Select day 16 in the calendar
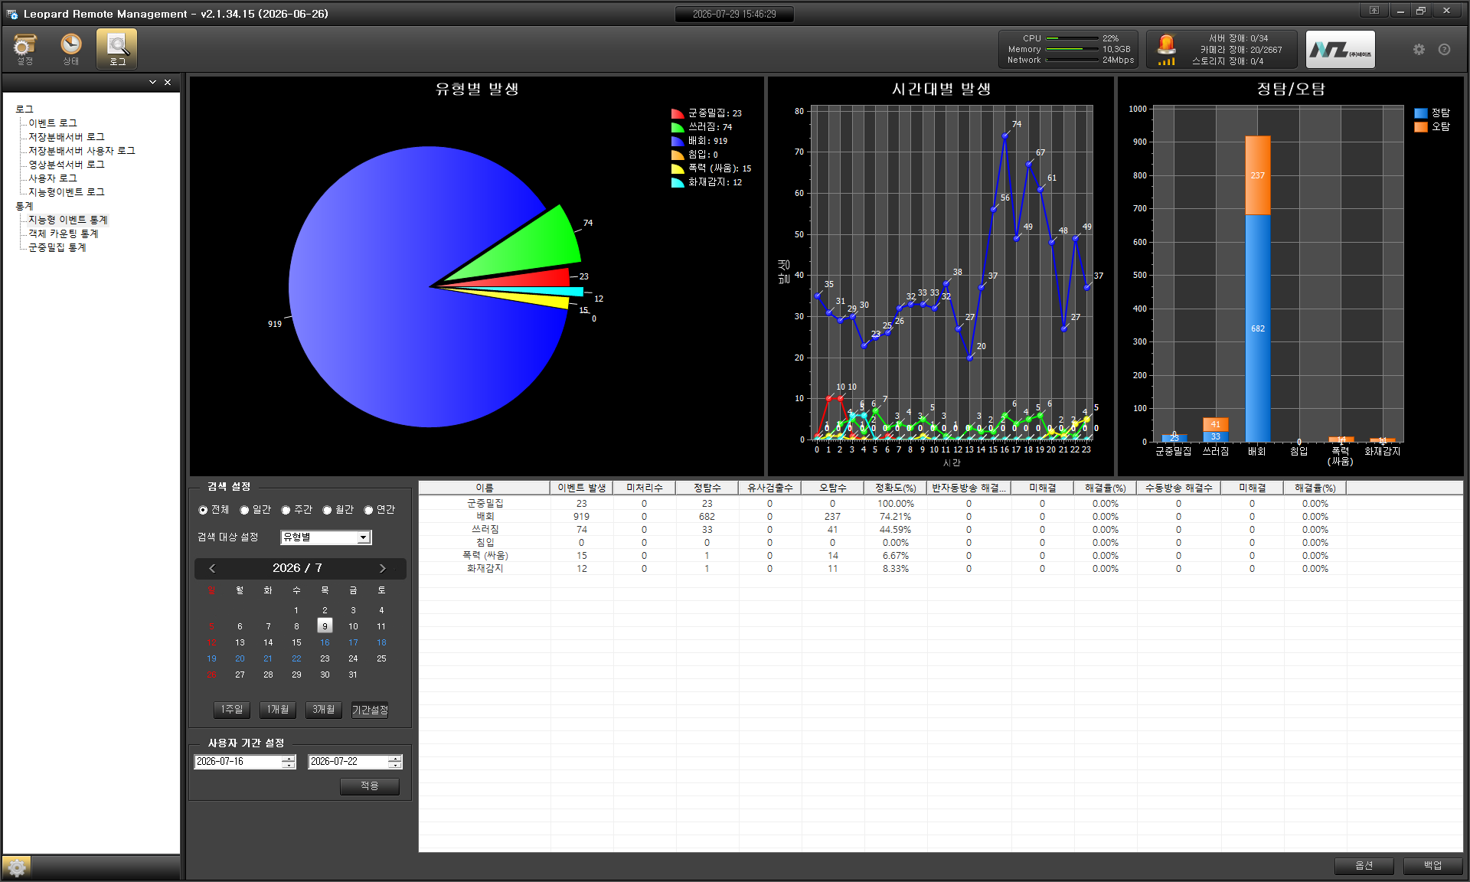Screen dimensions: 1470x882 (x=325, y=642)
